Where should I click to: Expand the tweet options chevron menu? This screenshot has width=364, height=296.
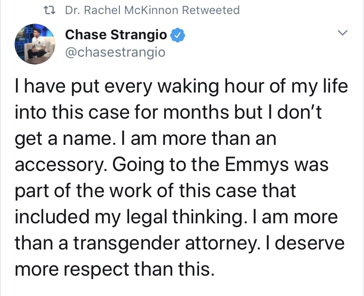tap(343, 32)
